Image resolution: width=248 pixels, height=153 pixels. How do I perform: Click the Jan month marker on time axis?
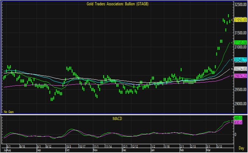(x=154, y=150)
